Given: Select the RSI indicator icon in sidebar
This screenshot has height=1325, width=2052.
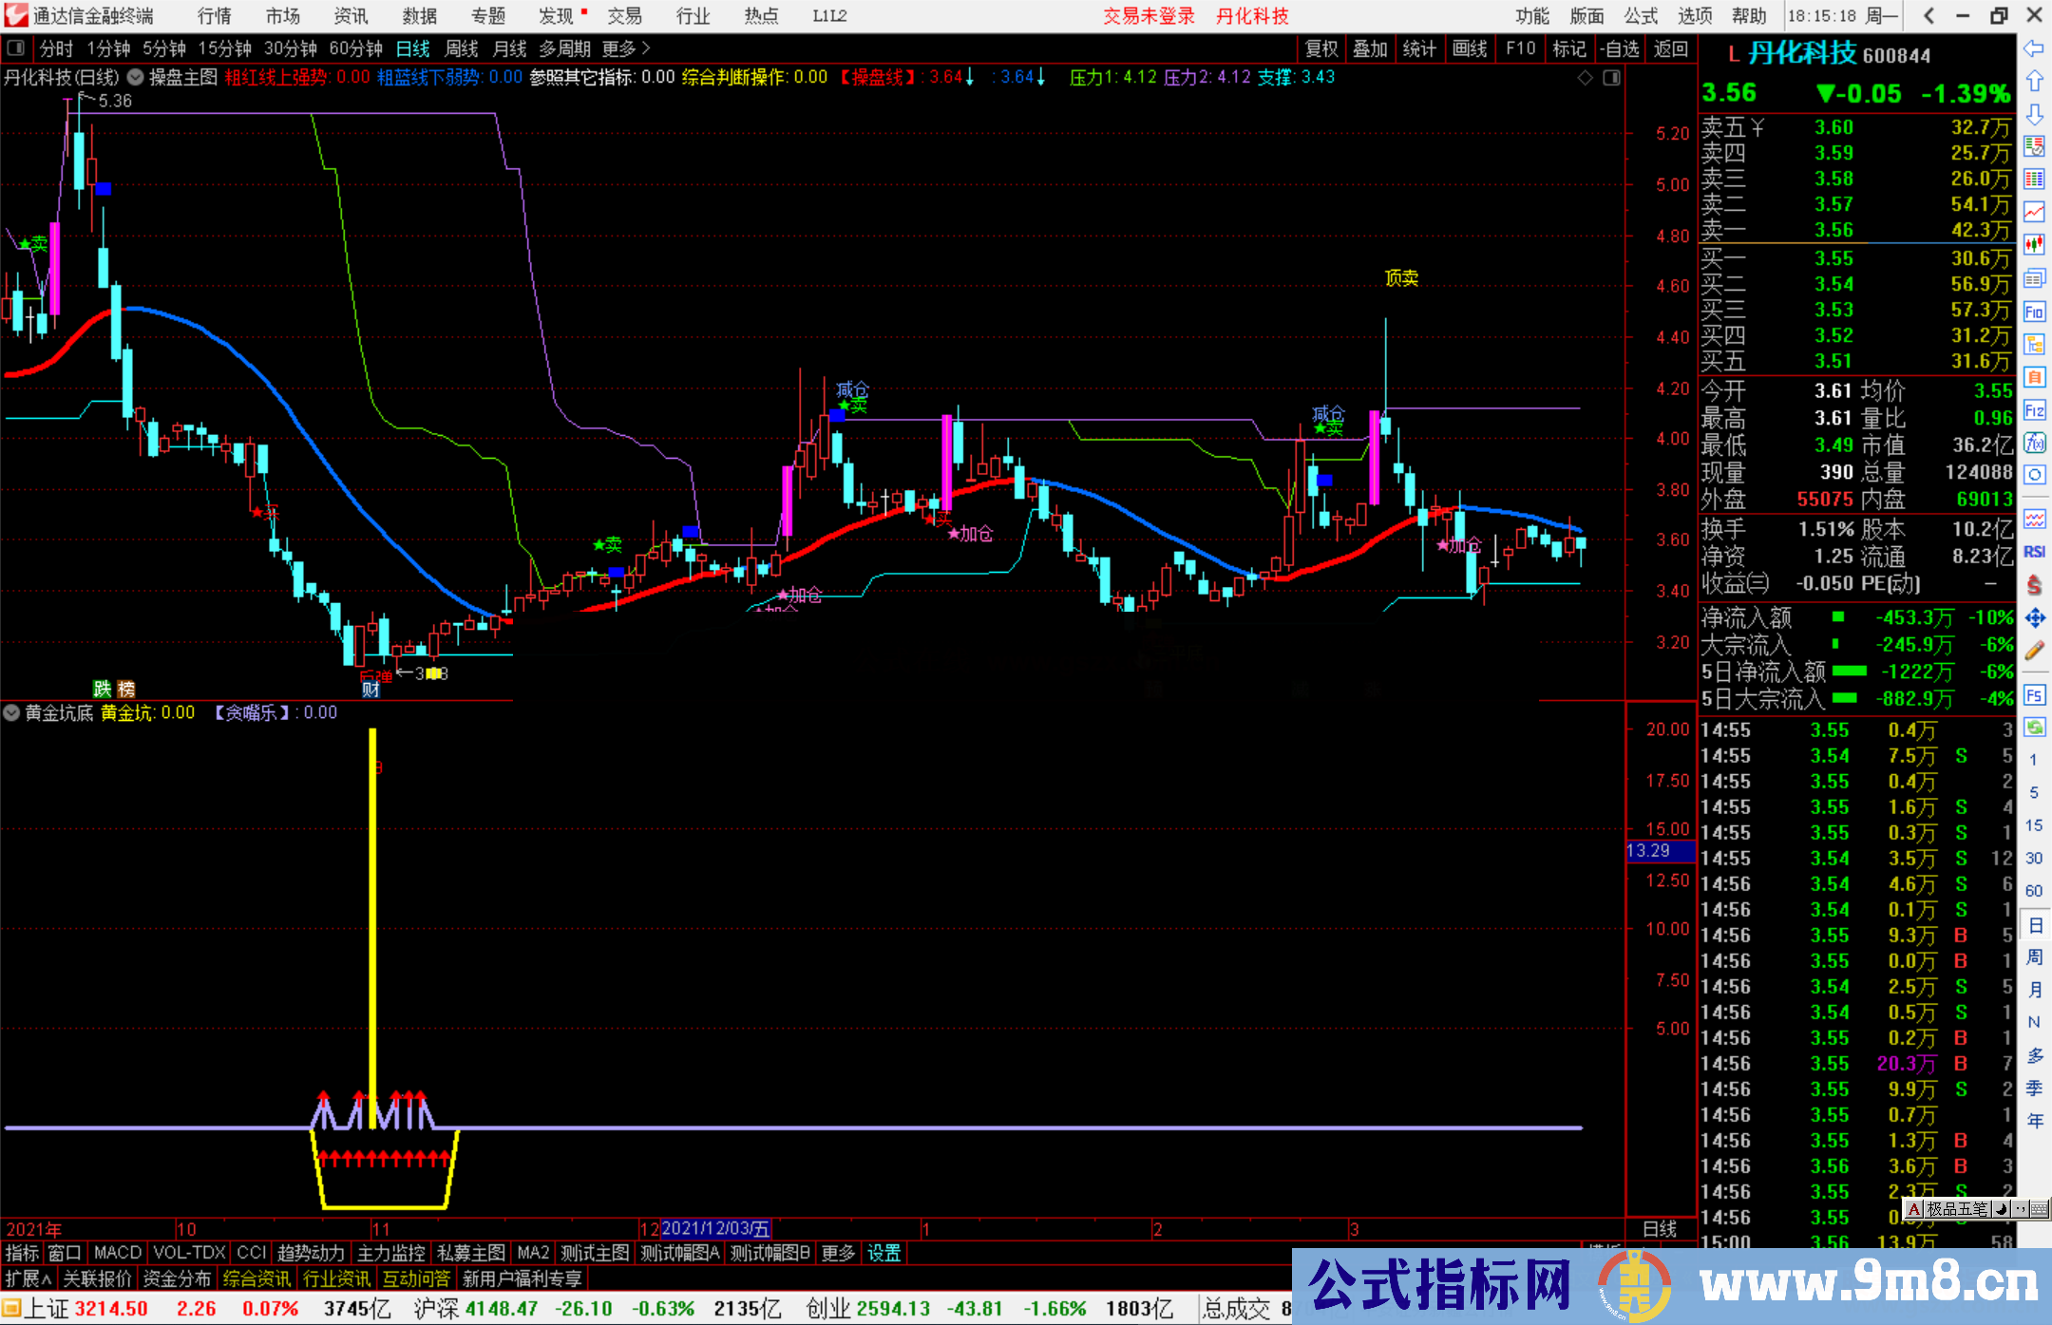Looking at the screenshot, I should click(x=2034, y=551).
